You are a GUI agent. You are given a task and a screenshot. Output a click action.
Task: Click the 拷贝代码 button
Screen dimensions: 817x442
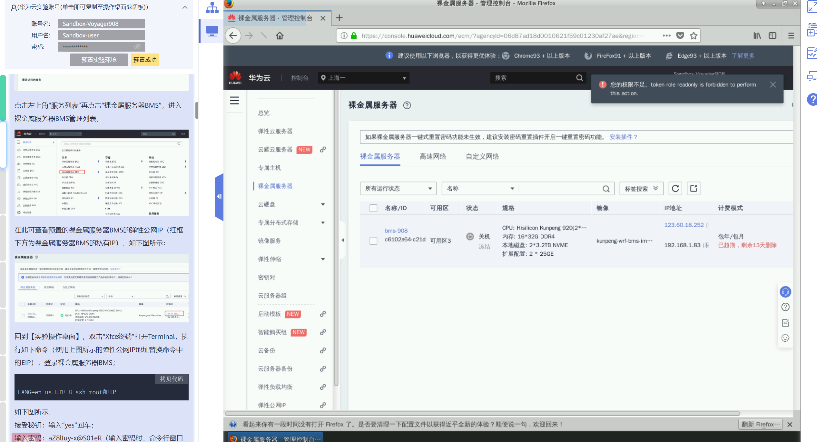[172, 379]
